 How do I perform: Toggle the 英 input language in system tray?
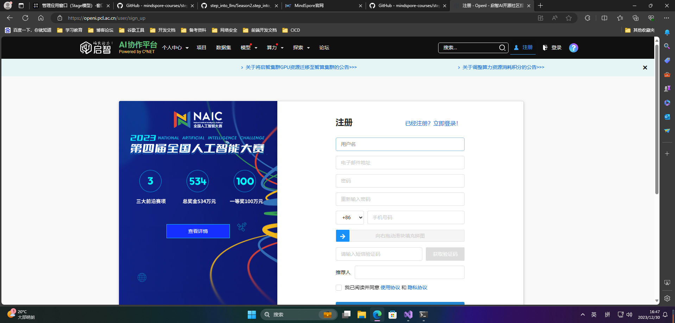pyautogui.click(x=593, y=315)
